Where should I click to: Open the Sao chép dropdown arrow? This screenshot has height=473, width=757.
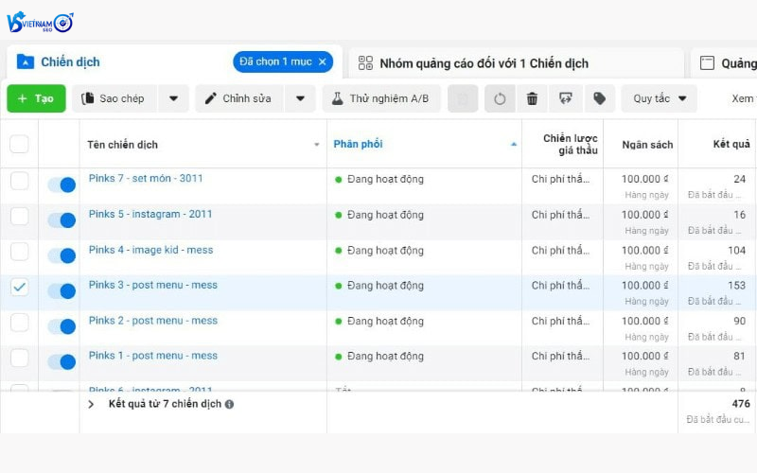tap(173, 98)
